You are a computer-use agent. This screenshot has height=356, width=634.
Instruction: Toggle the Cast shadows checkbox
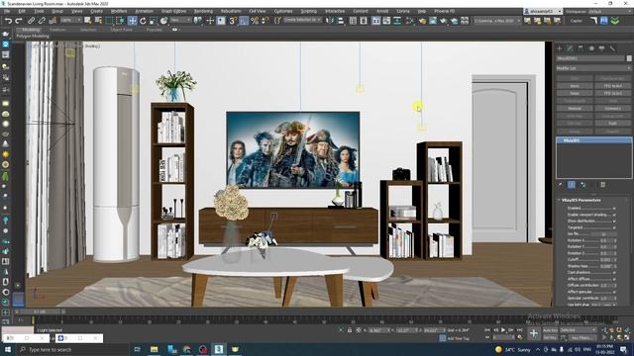click(x=614, y=273)
